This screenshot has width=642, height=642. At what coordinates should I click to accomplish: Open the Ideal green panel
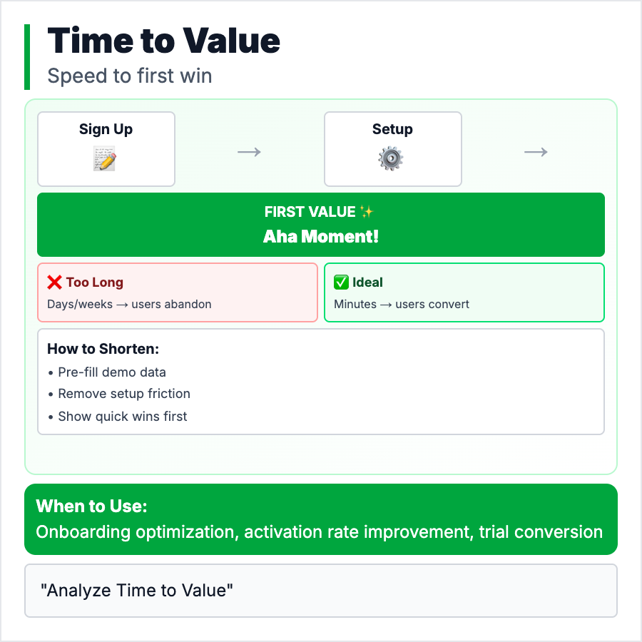tap(464, 292)
